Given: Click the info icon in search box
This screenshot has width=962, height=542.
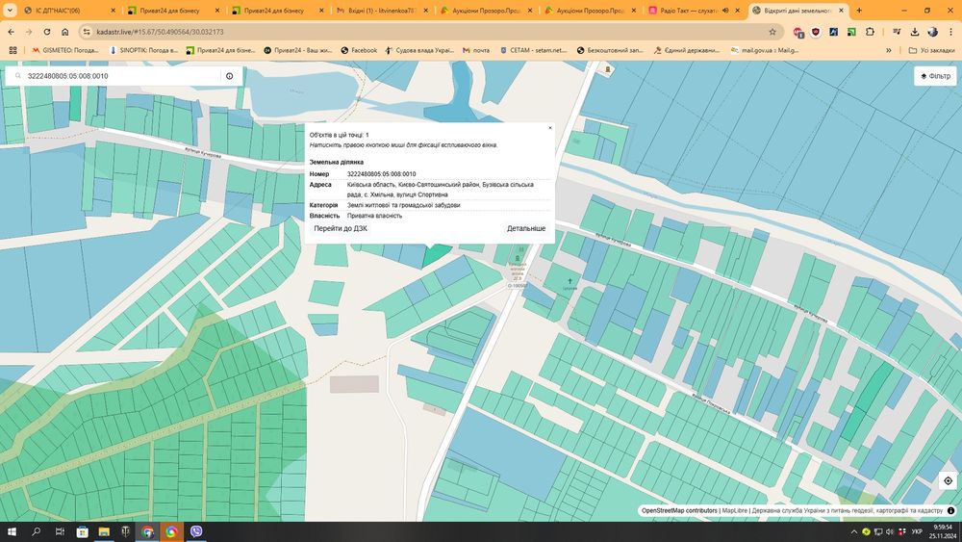Looking at the screenshot, I should coord(230,76).
